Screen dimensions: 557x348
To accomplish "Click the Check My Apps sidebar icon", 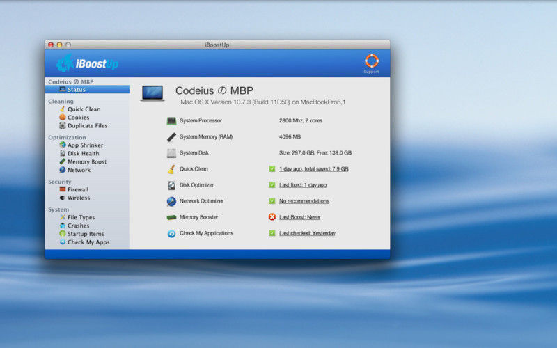I will click(x=63, y=242).
